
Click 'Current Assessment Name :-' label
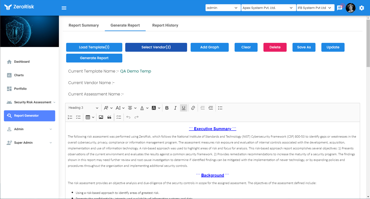(x=96, y=94)
